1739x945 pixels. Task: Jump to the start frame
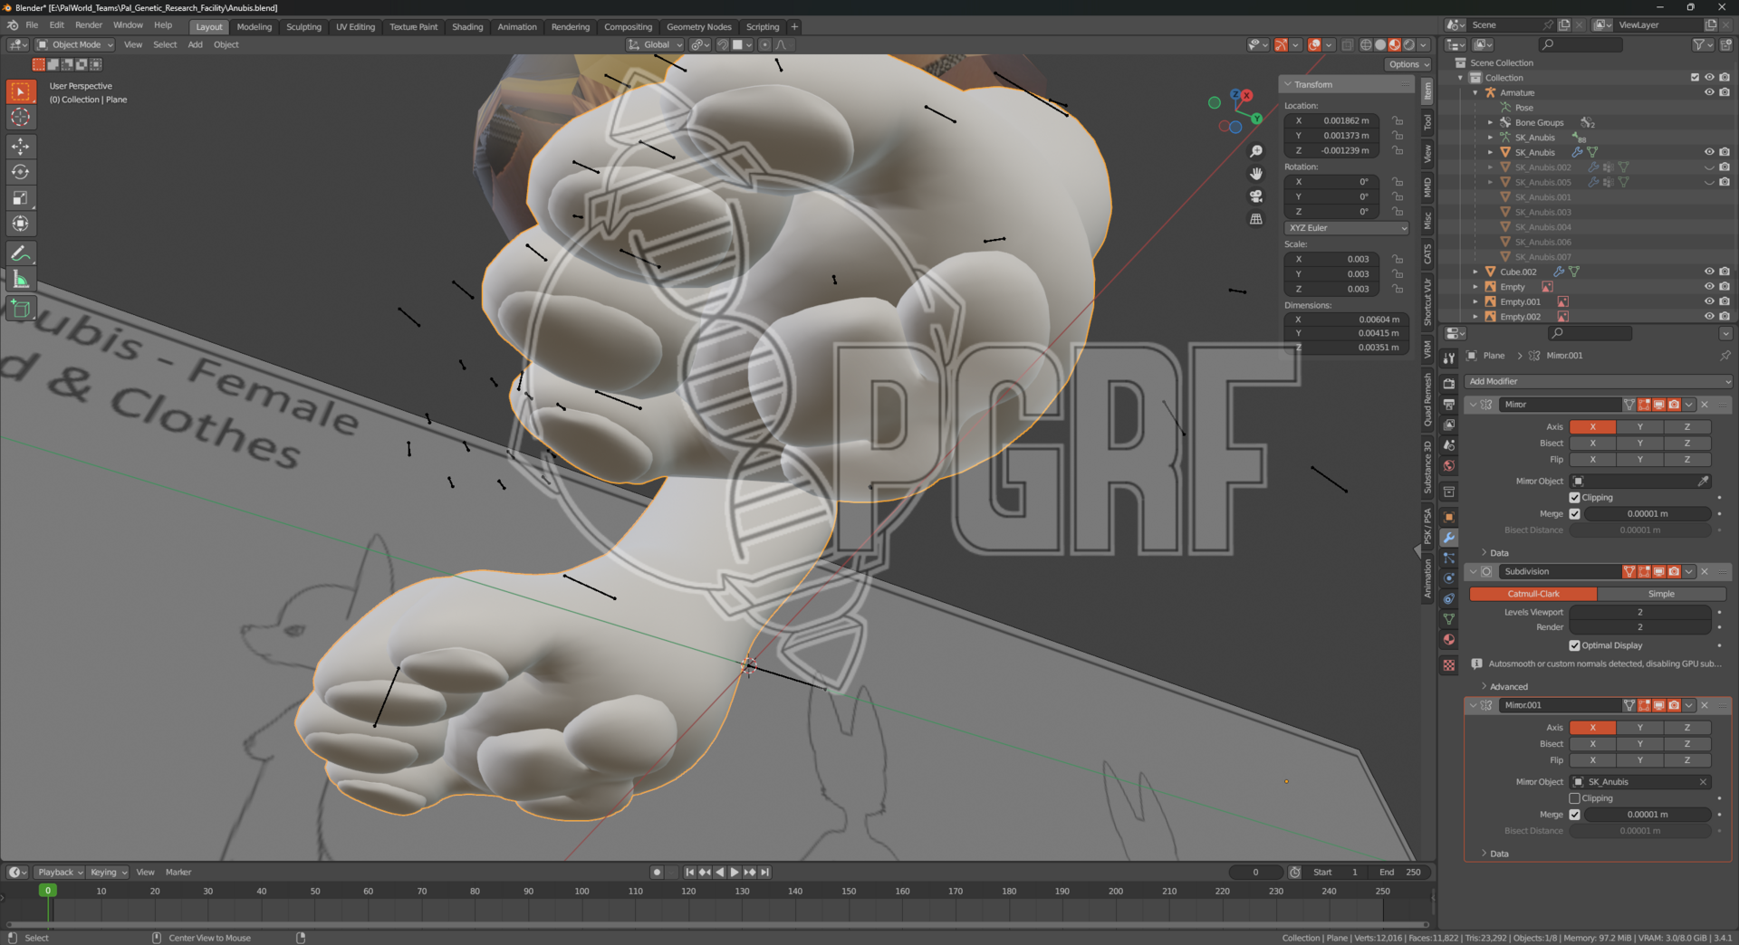[x=689, y=873]
